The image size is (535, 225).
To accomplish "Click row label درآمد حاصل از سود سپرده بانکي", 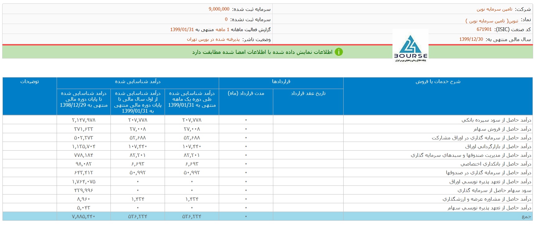I will click(x=496, y=120).
